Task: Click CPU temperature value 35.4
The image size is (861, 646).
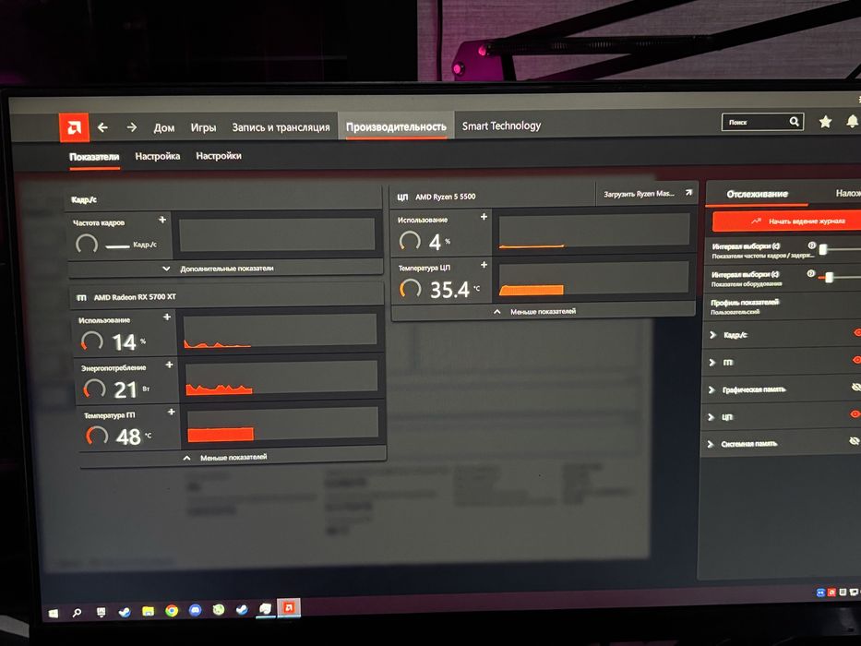Action: (x=449, y=290)
